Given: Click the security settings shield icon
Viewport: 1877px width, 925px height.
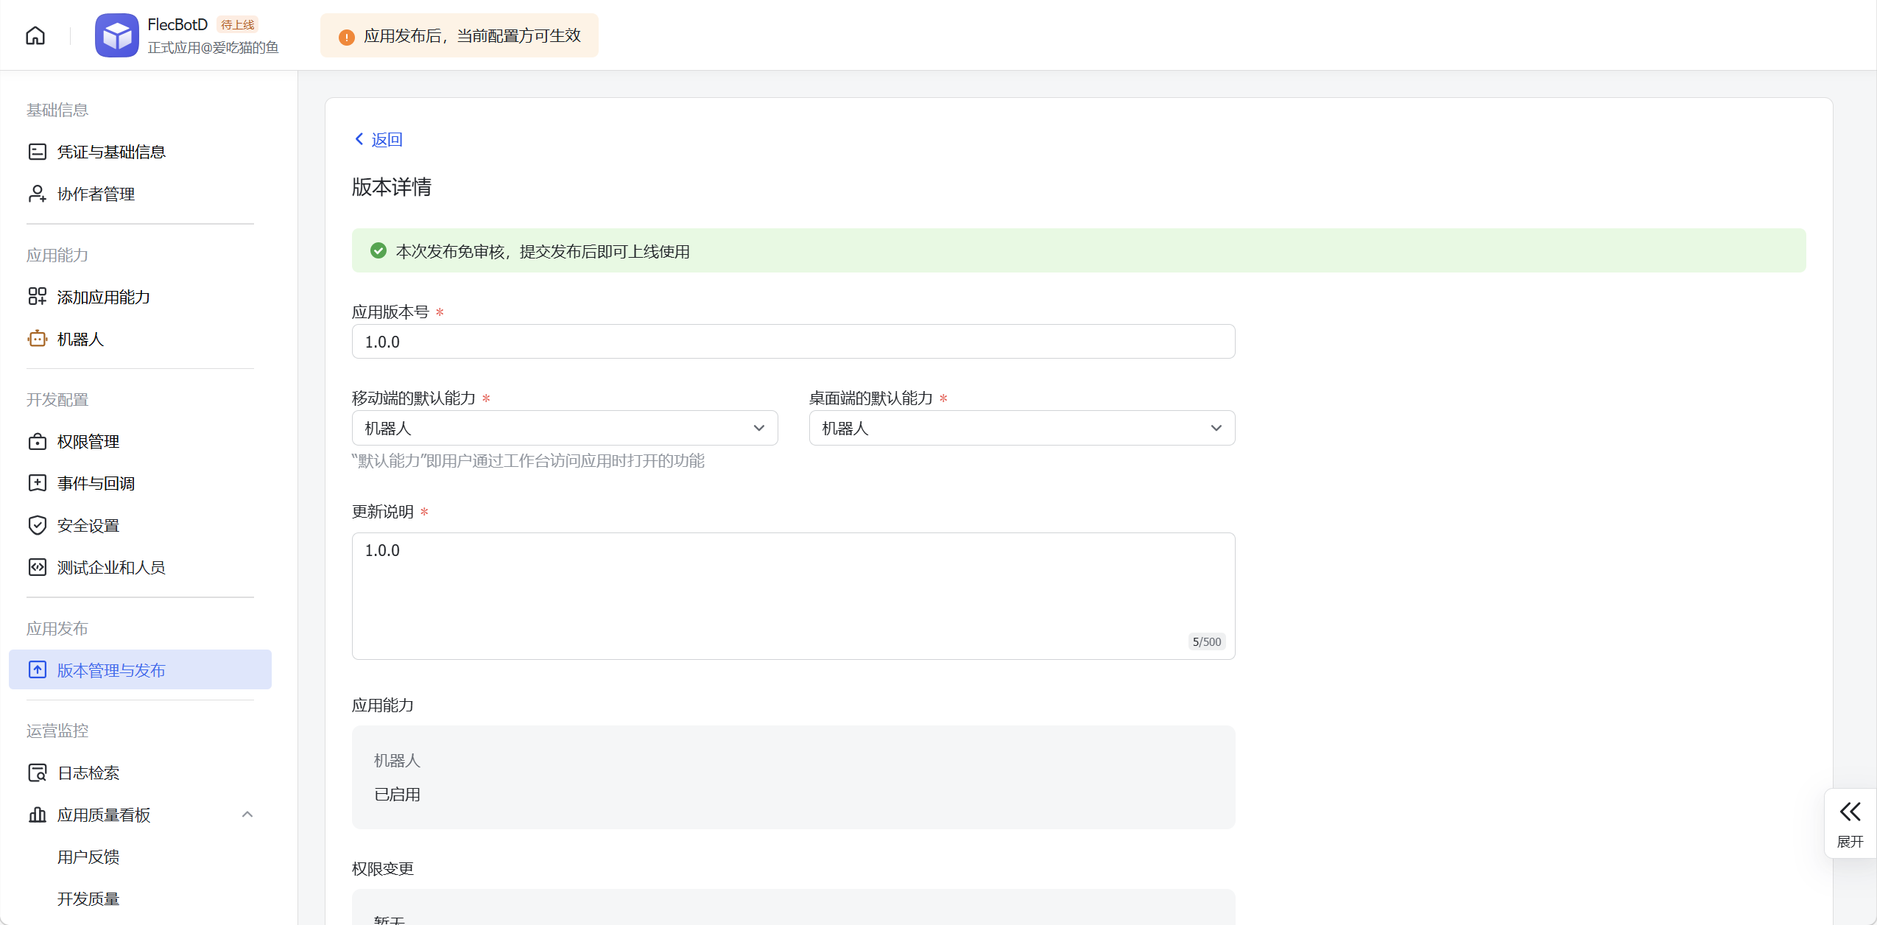Looking at the screenshot, I should click(38, 525).
